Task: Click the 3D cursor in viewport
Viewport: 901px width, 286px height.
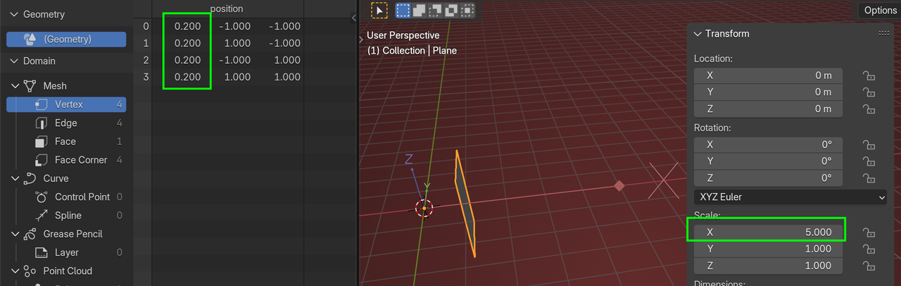Action: [x=424, y=209]
